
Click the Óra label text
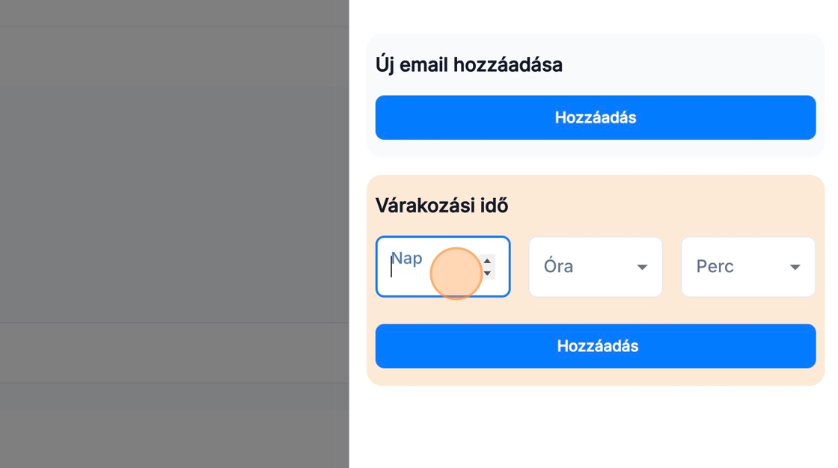pyautogui.click(x=558, y=266)
